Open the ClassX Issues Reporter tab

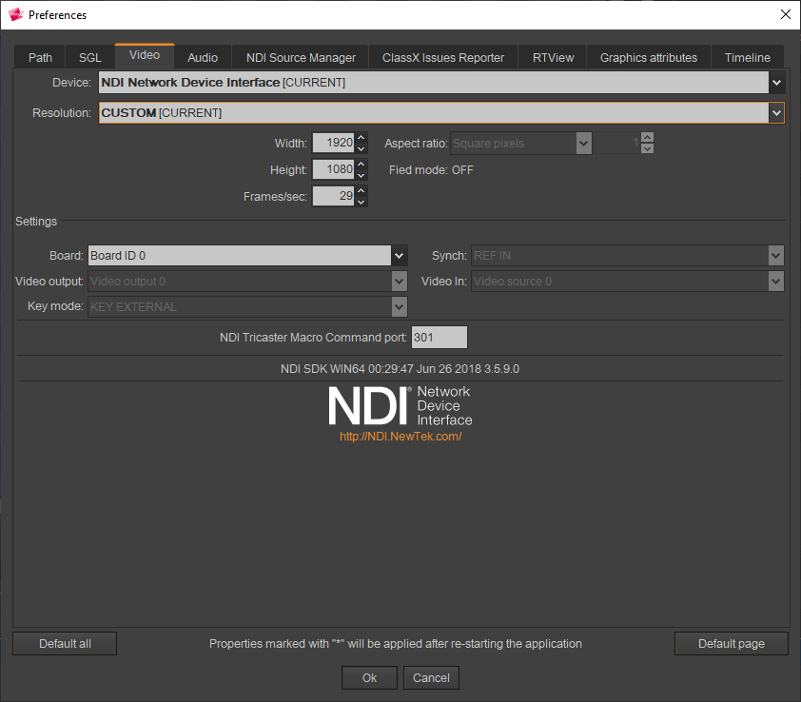(x=443, y=57)
